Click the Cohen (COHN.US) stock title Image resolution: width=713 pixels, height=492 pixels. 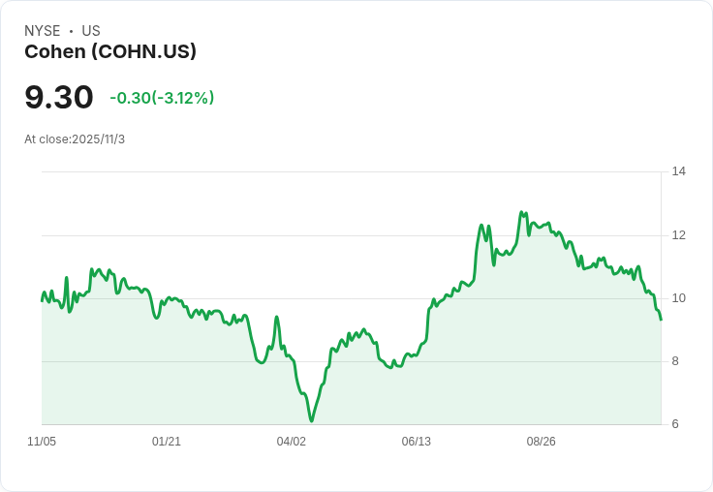tap(110, 52)
